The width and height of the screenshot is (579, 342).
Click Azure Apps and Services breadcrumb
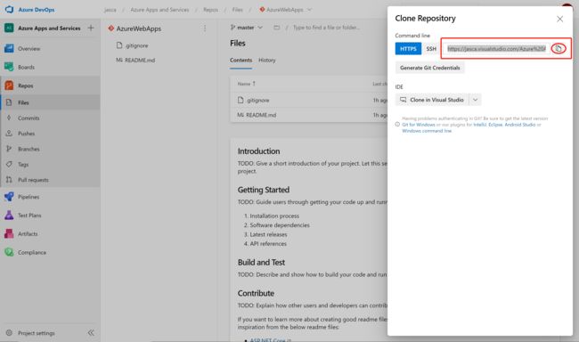point(159,10)
